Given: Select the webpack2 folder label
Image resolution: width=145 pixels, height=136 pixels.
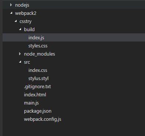Looking at the screenshot, I should pos(26,13).
